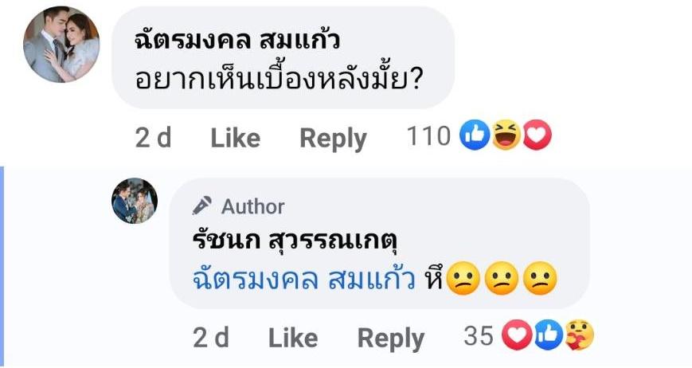Reply to the ฉัตรมงคล สมแก้ว comment

333,139
